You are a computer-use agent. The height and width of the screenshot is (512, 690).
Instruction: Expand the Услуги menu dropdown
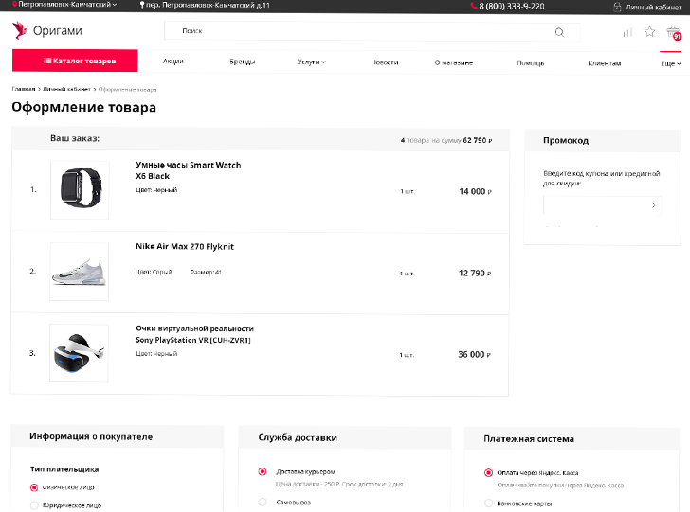point(311,62)
